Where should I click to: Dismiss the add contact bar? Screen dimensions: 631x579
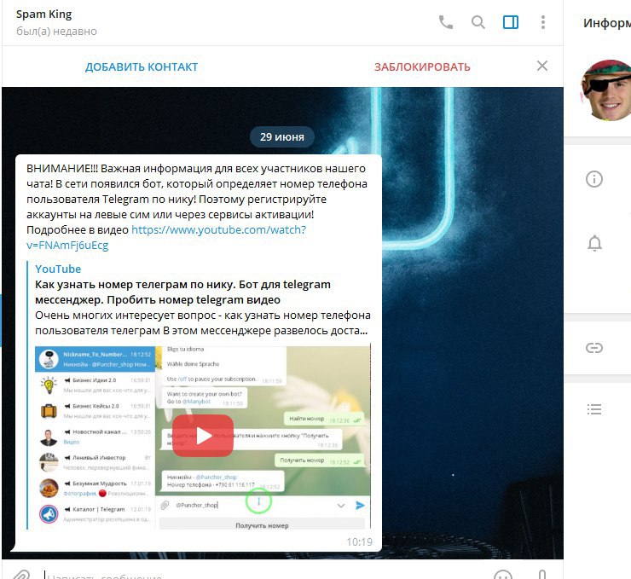(x=542, y=66)
